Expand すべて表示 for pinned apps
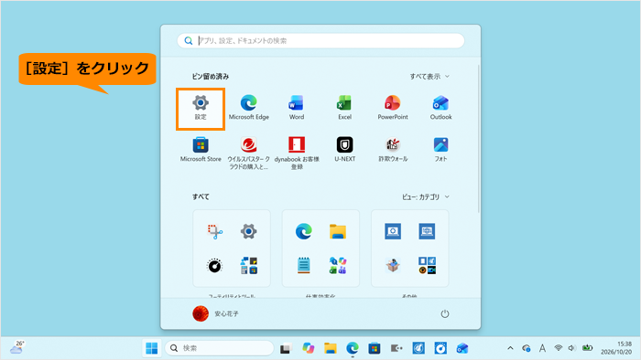The height and width of the screenshot is (360, 641). click(x=429, y=76)
